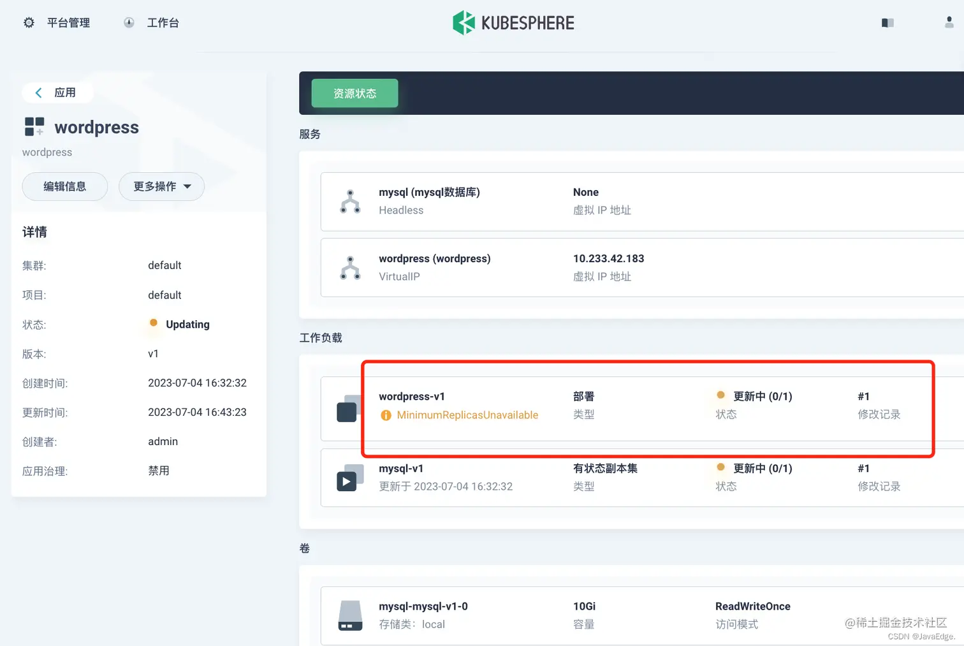Open mysql-v1 workload

click(x=401, y=468)
